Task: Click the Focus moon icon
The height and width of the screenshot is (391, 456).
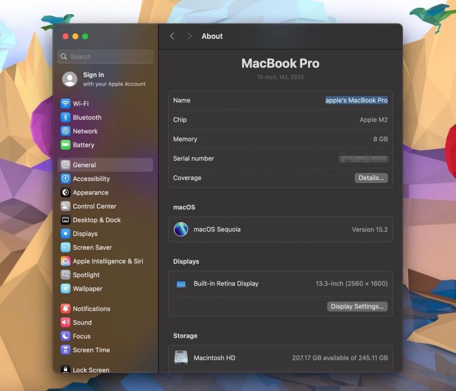Action: [66, 336]
